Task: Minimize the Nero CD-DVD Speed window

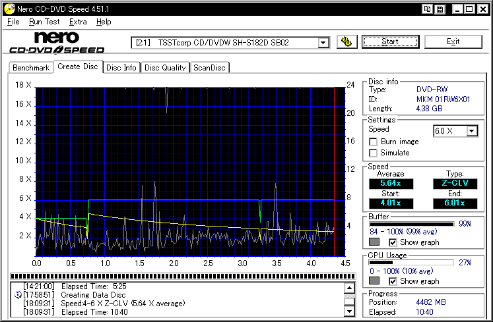Action: click(457, 9)
